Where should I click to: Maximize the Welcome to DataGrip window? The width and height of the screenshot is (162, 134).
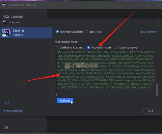click(x=148, y=5)
